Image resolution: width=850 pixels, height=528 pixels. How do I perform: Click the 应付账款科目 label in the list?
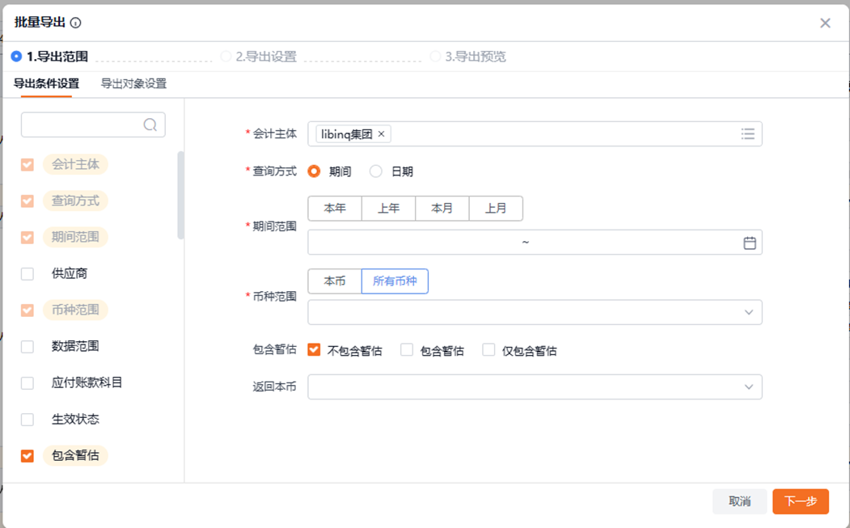point(87,382)
